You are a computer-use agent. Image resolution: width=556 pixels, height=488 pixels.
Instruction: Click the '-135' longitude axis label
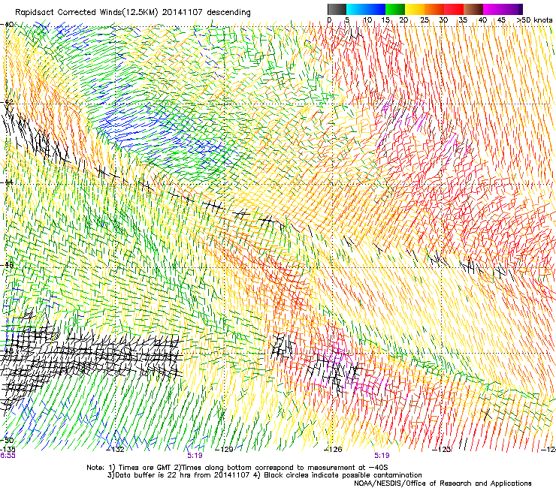coord(8,450)
